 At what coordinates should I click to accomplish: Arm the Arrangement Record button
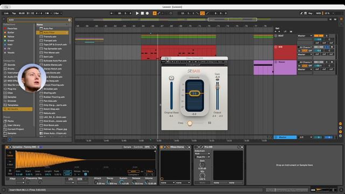147,13
